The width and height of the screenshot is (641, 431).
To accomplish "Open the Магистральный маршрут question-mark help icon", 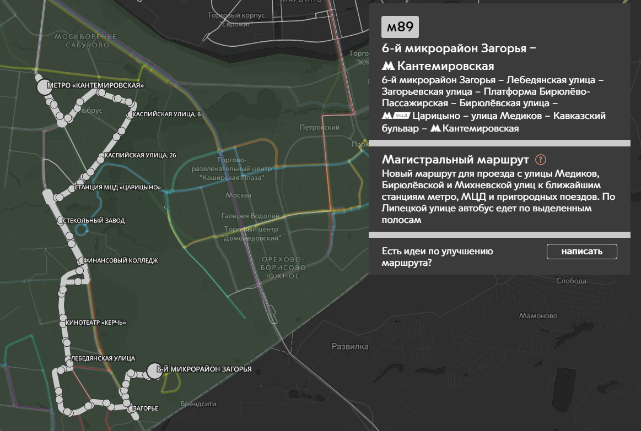I will 541,160.
